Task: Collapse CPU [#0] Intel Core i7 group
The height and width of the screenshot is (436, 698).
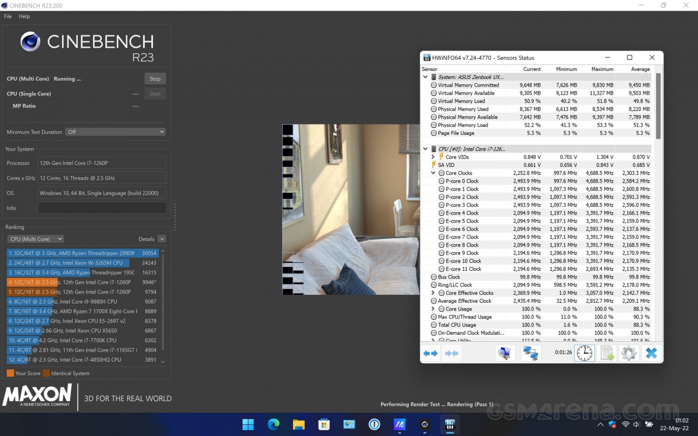Action: (x=425, y=149)
